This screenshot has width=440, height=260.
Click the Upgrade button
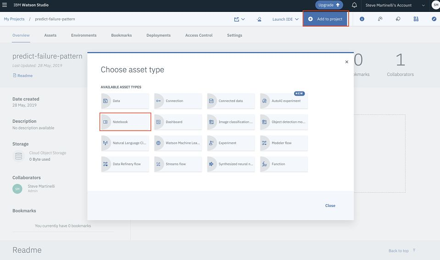point(329,5)
